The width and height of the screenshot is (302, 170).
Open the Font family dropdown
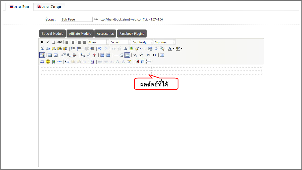click(143, 42)
